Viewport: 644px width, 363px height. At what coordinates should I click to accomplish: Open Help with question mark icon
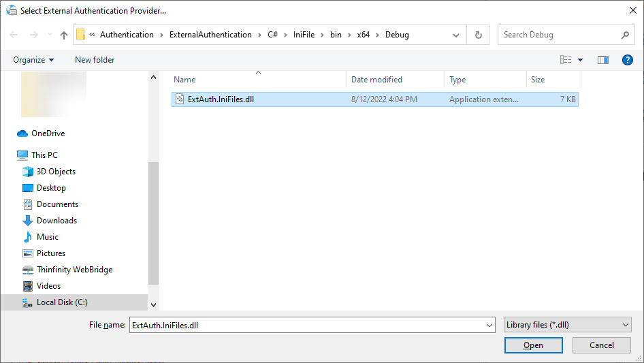pos(628,60)
